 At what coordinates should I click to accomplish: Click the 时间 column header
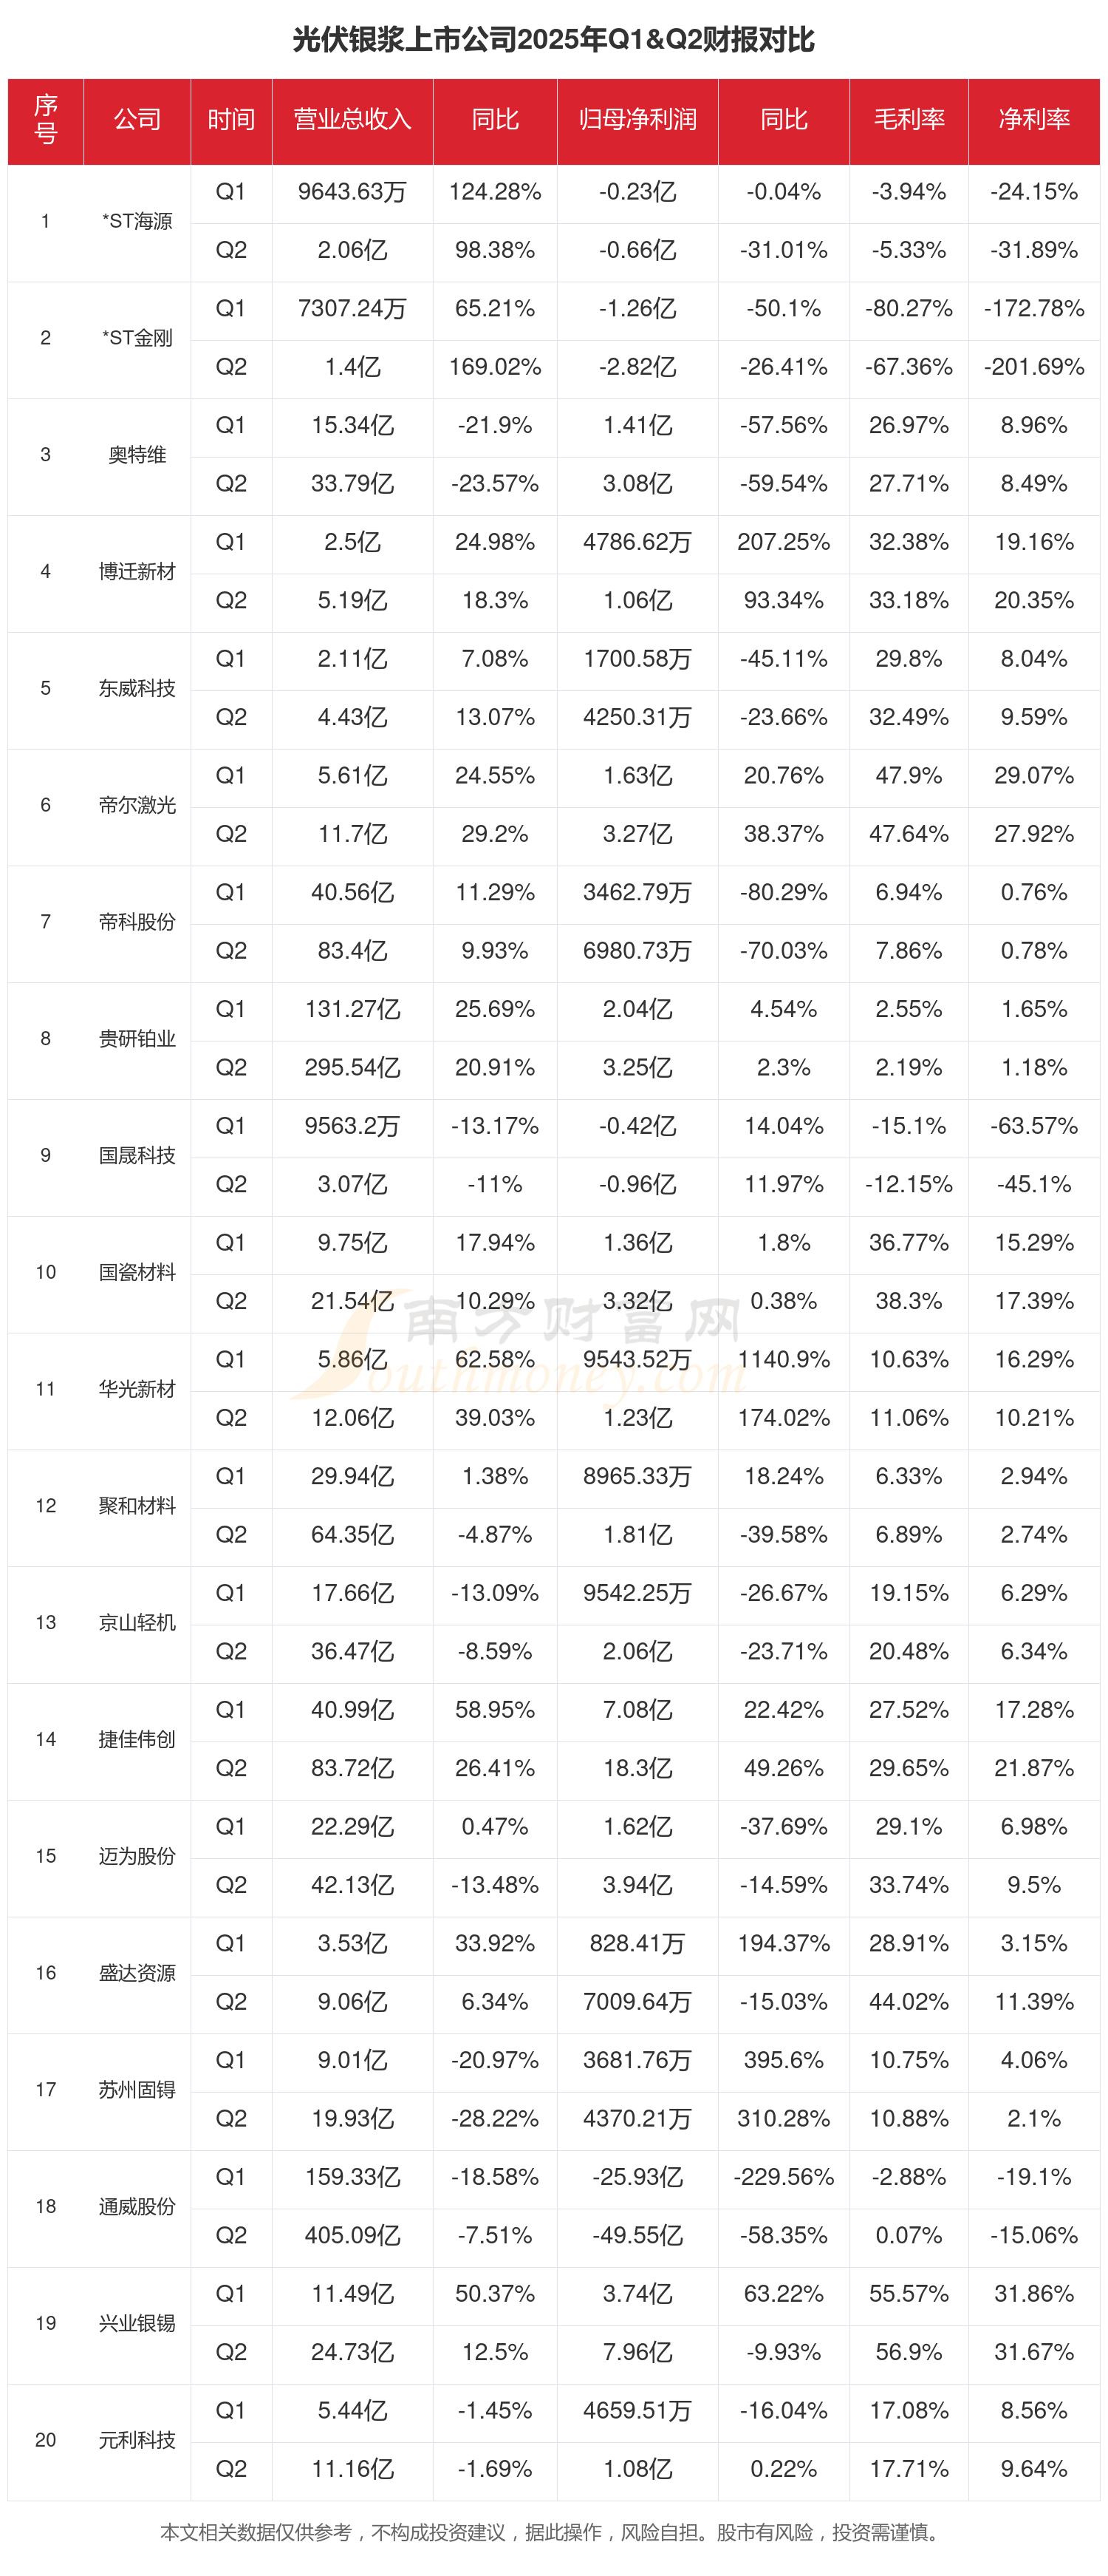pyautogui.click(x=230, y=120)
